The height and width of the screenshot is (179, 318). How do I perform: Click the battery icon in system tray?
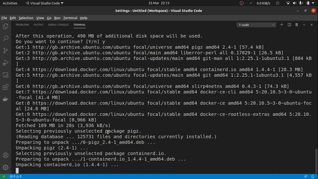coord(308,3)
